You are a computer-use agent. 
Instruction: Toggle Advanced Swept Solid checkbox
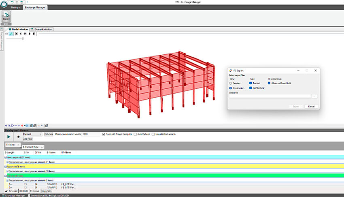pos(270,83)
